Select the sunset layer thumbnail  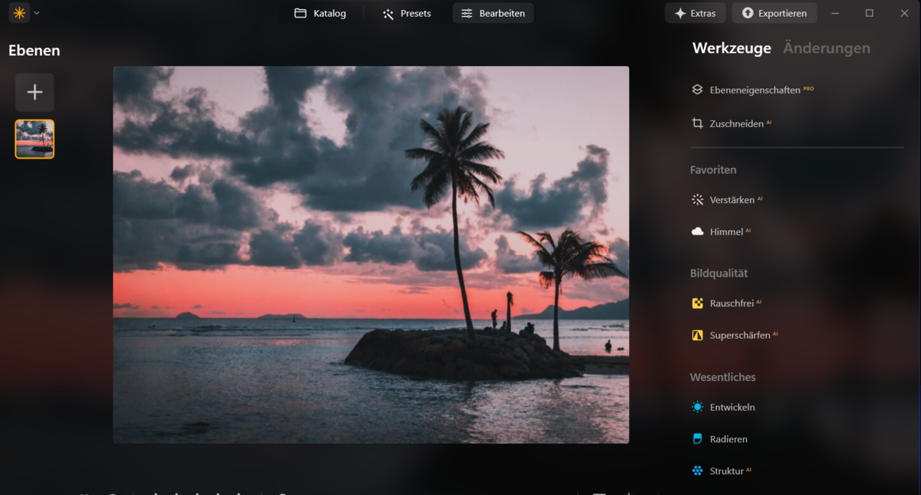click(x=34, y=139)
